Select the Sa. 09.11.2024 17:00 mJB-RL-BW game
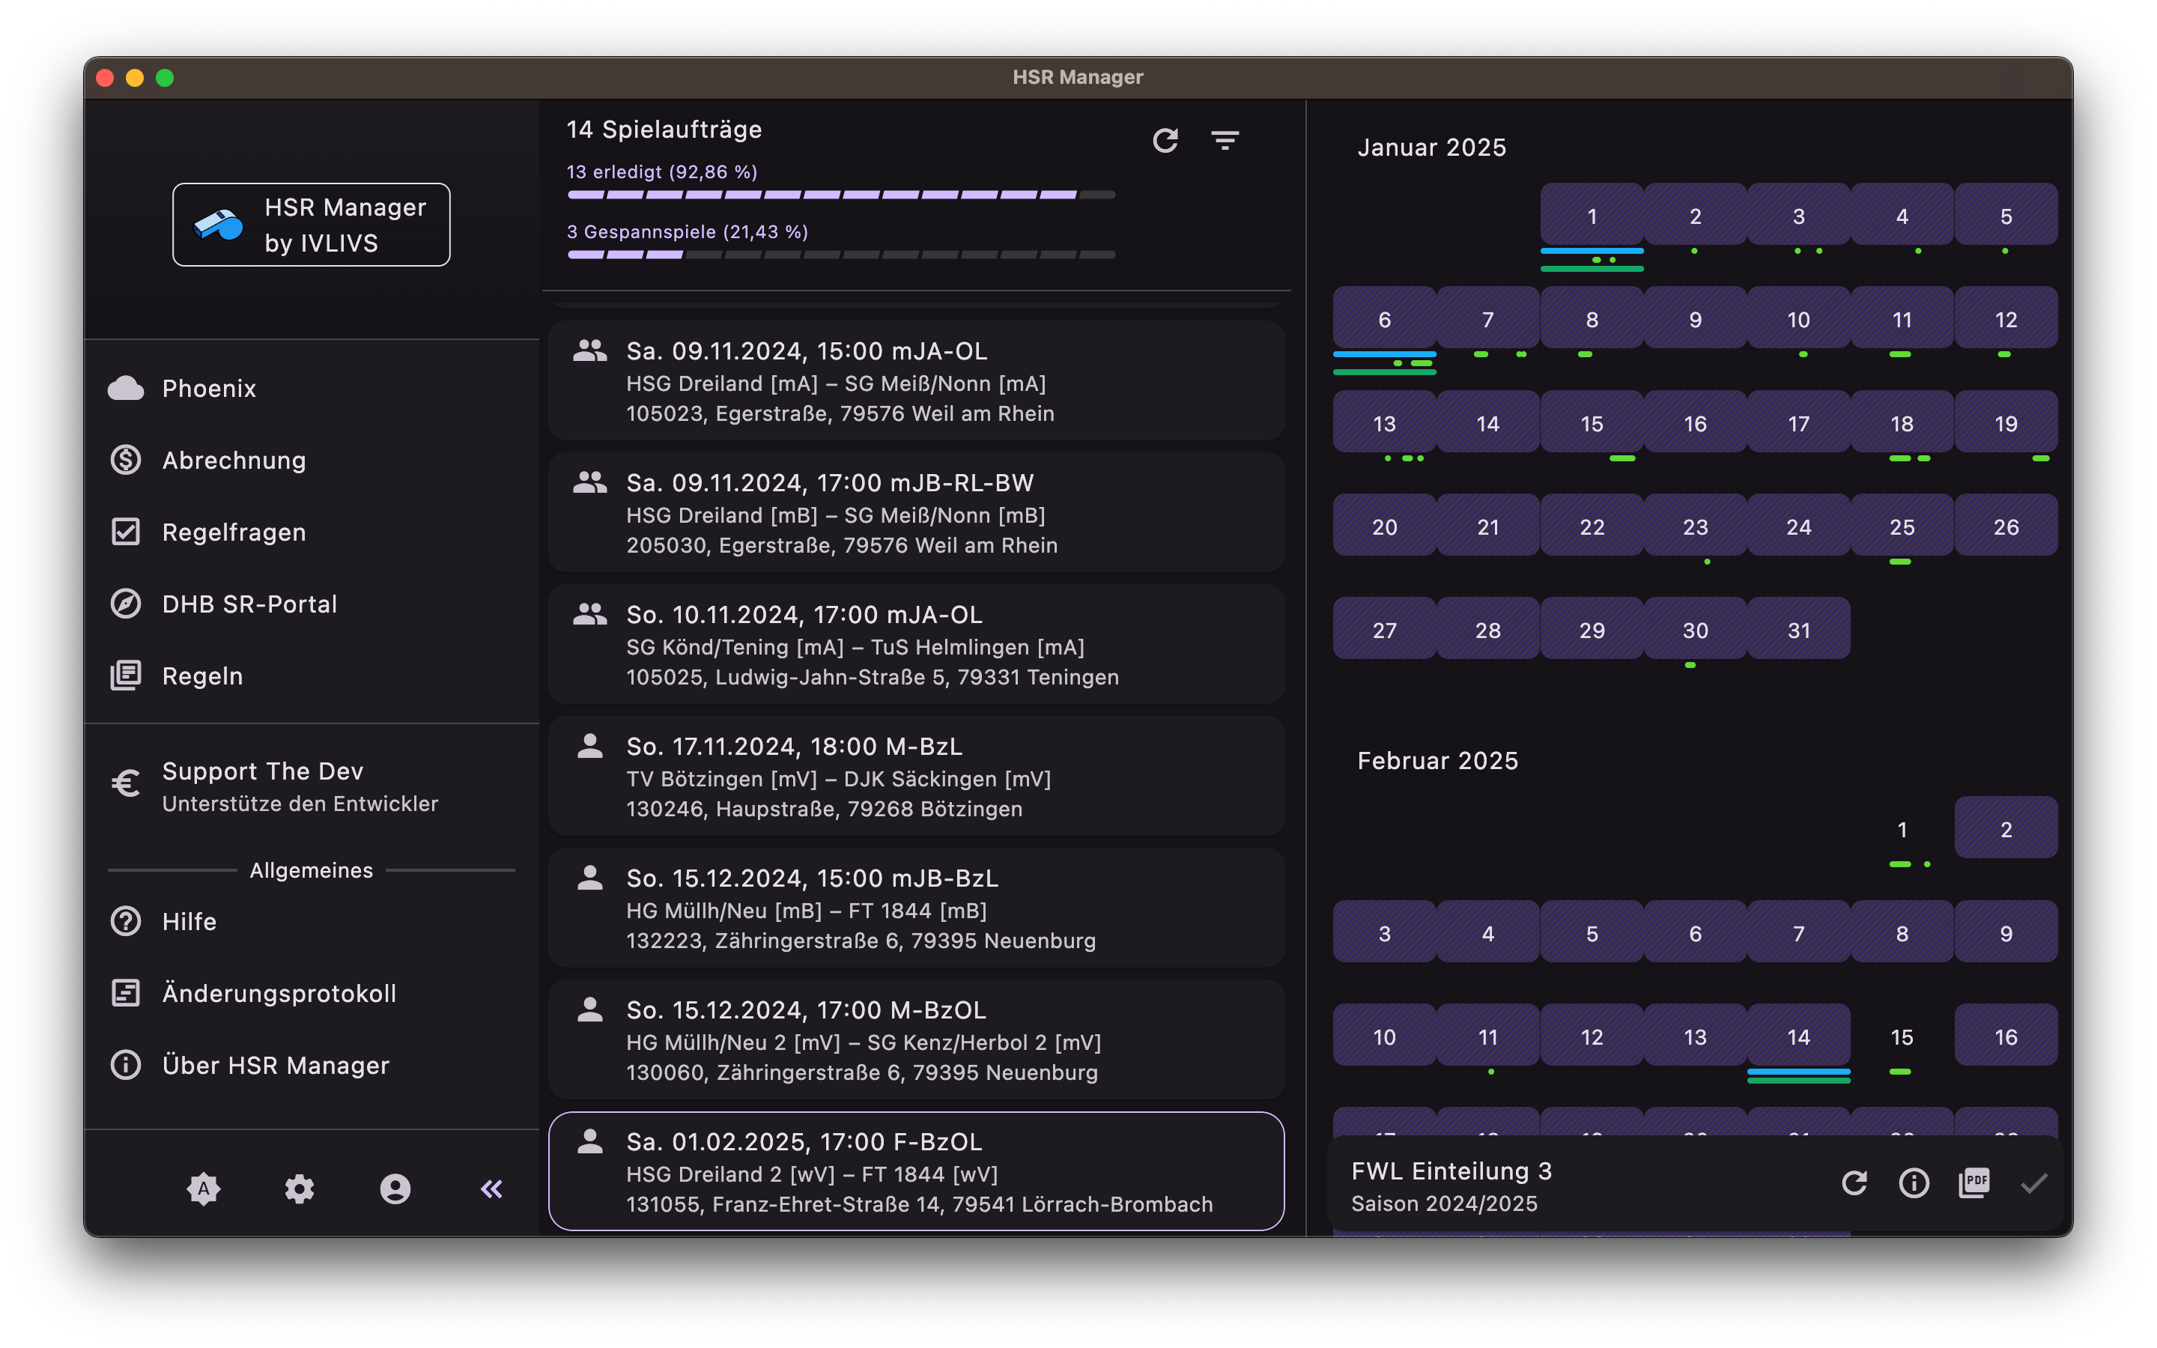The height and width of the screenshot is (1348, 2157). coord(916,513)
